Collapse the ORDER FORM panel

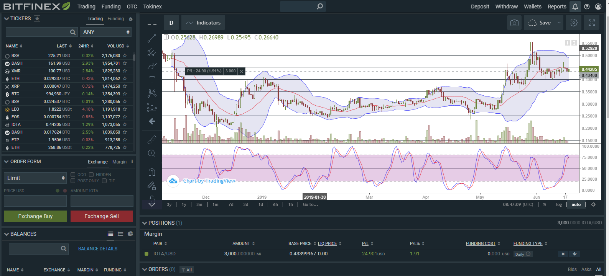(x=7, y=162)
